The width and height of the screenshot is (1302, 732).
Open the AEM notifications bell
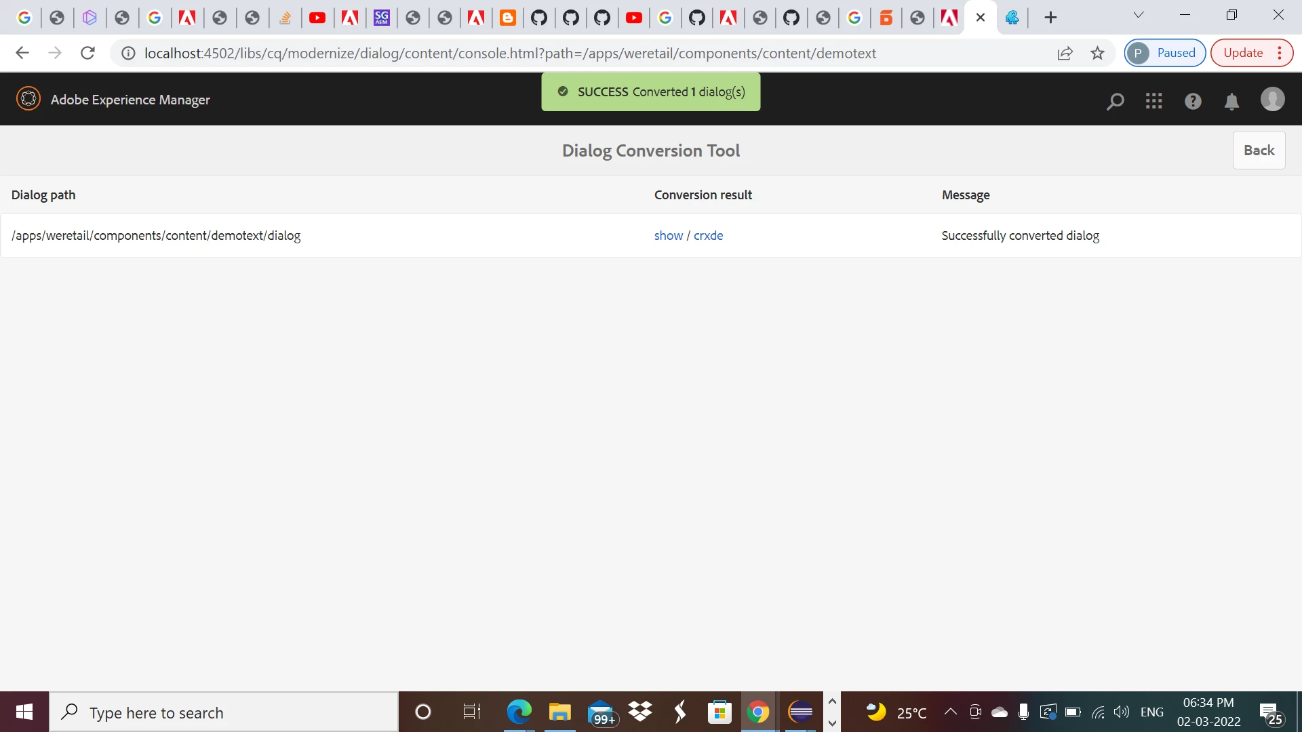1231,101
